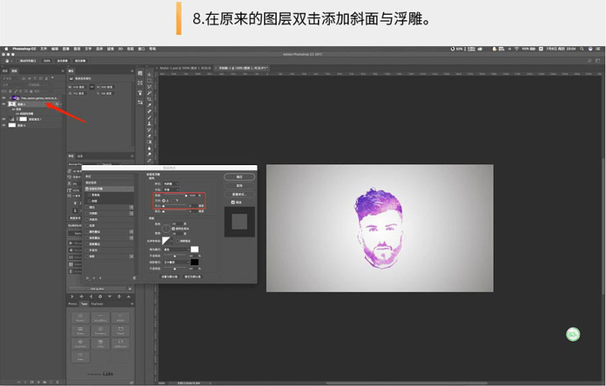This screenshot has height=386, width=606.
Task: Toggle the Preview checkbox in Layer Style
Action: [233, 202]
